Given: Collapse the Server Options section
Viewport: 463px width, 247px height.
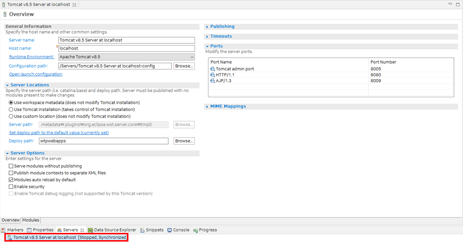Looking at the screenshot, I should coord(7,153).
